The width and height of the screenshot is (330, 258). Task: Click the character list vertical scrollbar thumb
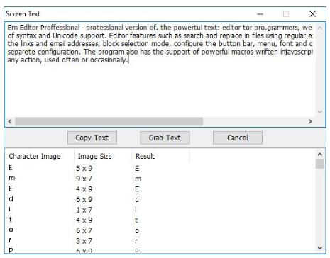click(x=320, y=164)
